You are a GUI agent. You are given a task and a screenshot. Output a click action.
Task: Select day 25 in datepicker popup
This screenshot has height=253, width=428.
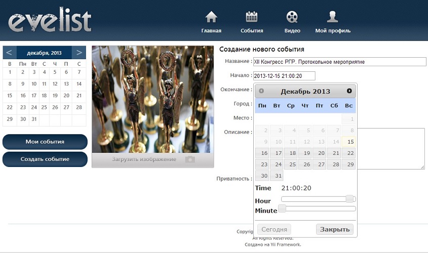pos(291,164)
